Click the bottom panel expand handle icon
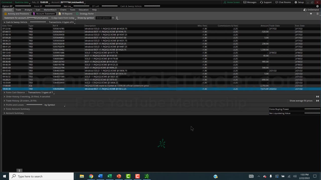 19,170
